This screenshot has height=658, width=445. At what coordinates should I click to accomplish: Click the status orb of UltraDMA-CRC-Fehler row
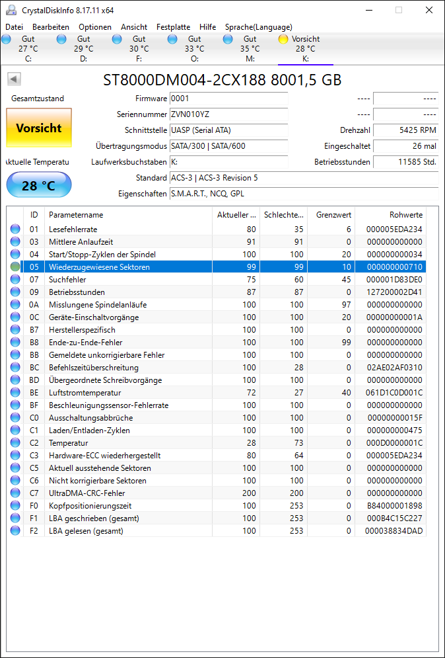click(15, 493)
